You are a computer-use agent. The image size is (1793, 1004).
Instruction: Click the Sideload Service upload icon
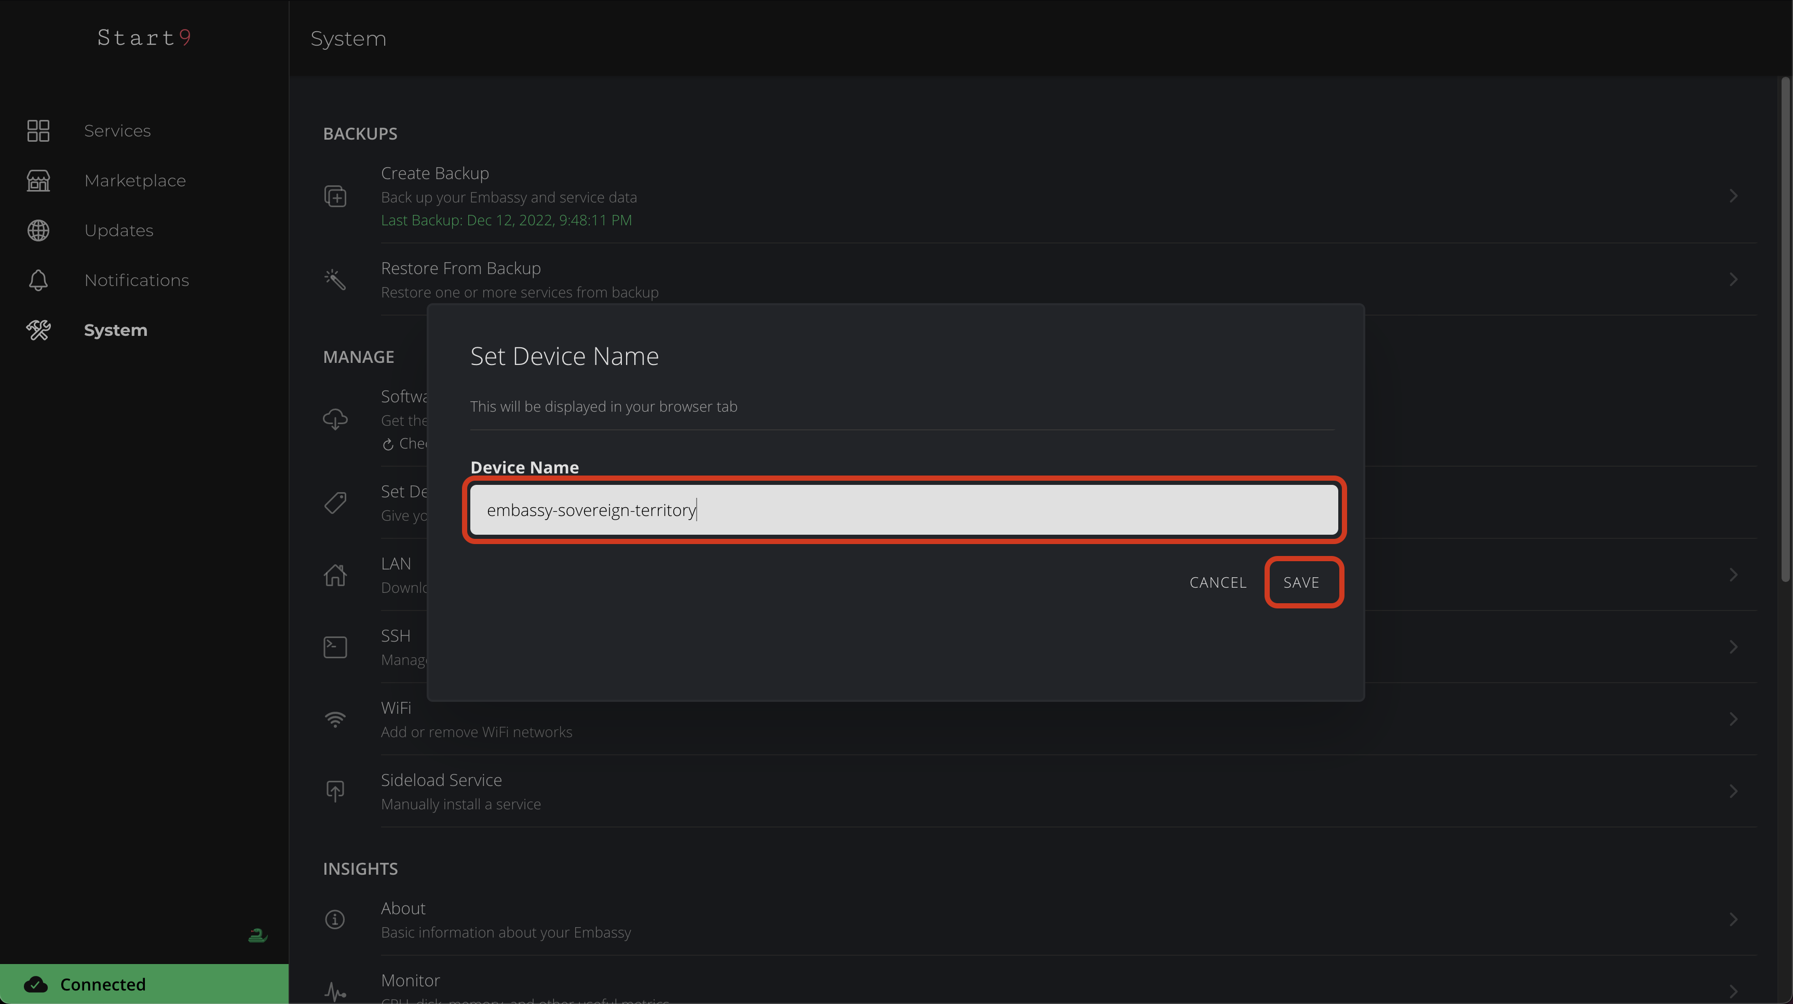(335, 791)
